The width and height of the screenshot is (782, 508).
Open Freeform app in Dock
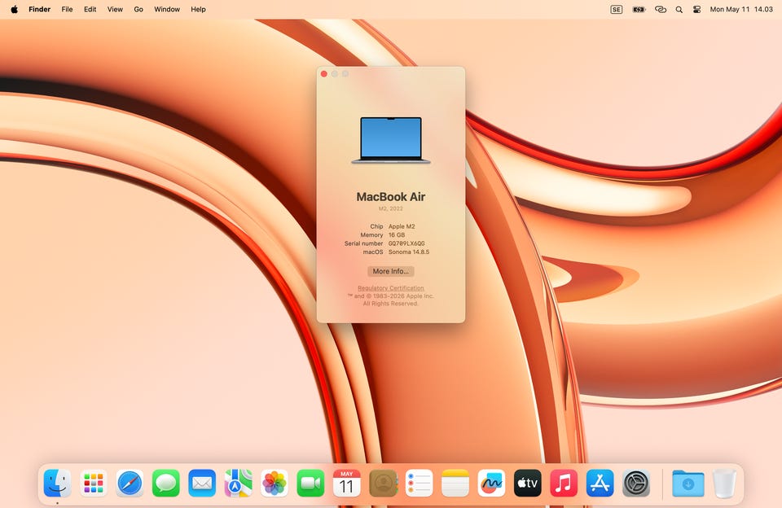(491, 483)
